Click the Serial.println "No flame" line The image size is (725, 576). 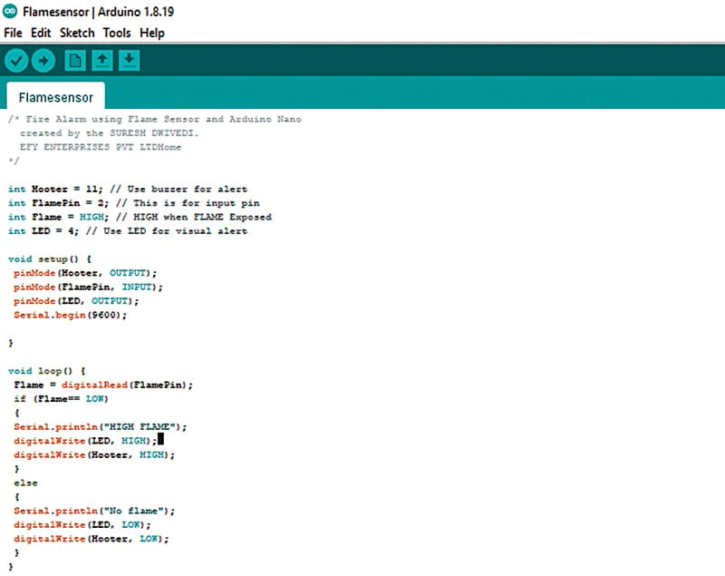click(x=94, y=511)
